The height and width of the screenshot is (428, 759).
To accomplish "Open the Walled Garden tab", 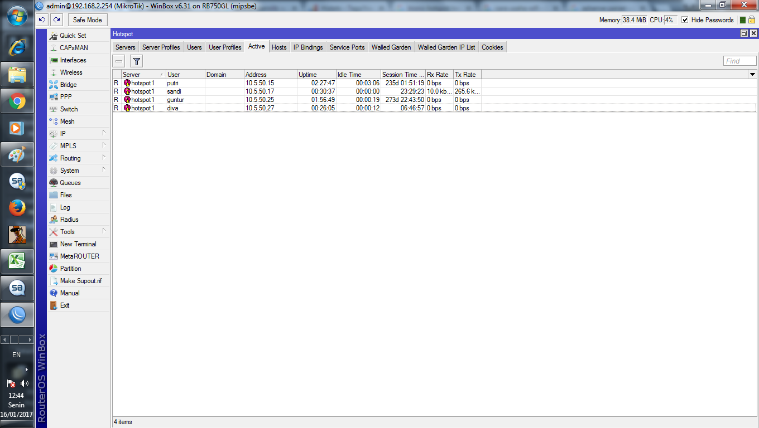I will coord(391,47).
